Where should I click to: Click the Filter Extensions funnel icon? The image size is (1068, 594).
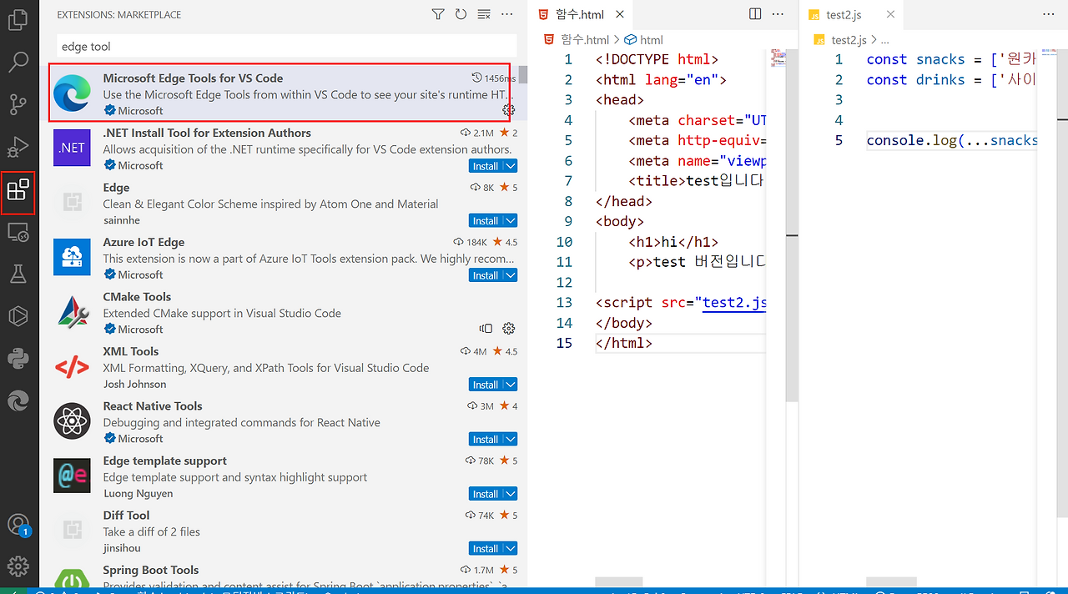437,14
